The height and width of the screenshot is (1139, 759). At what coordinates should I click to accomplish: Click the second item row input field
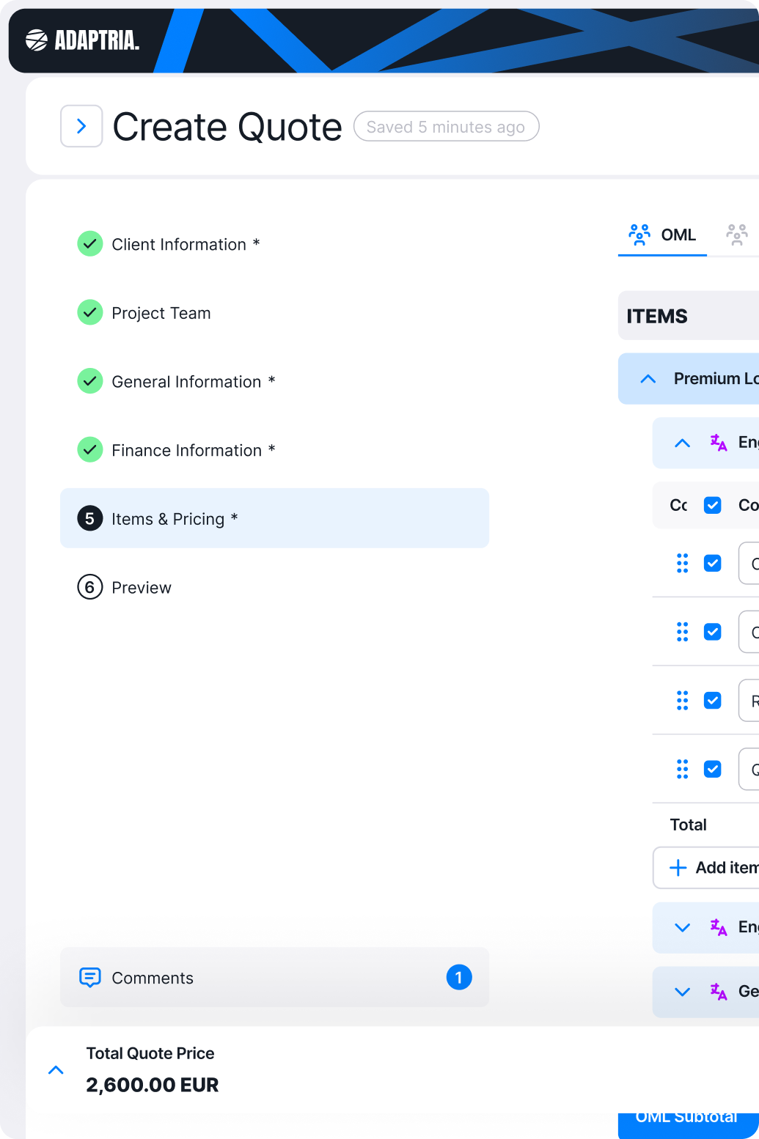point(749,632)
